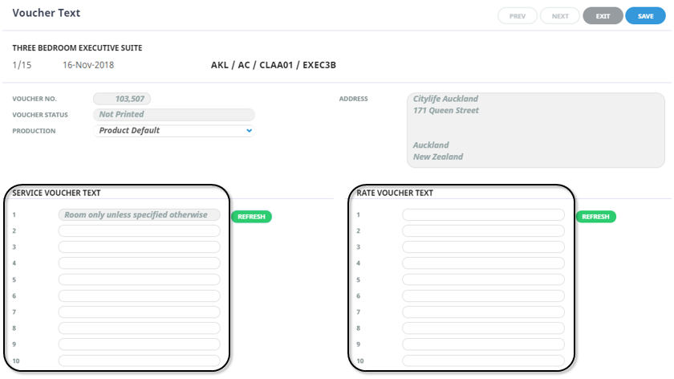Select Rate Voucher Text line 1

pyautogui.click(x=483, y=215)
